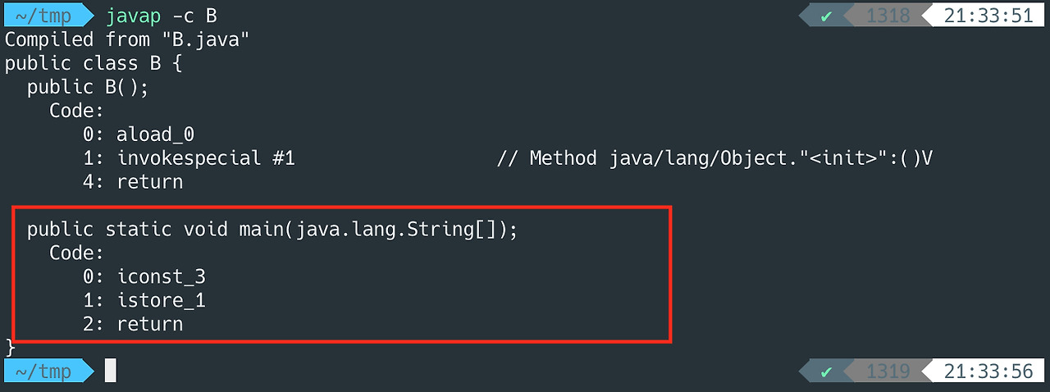Place cursor at the white block cursor
1050x392 pixels.
(x=111, y=371)
